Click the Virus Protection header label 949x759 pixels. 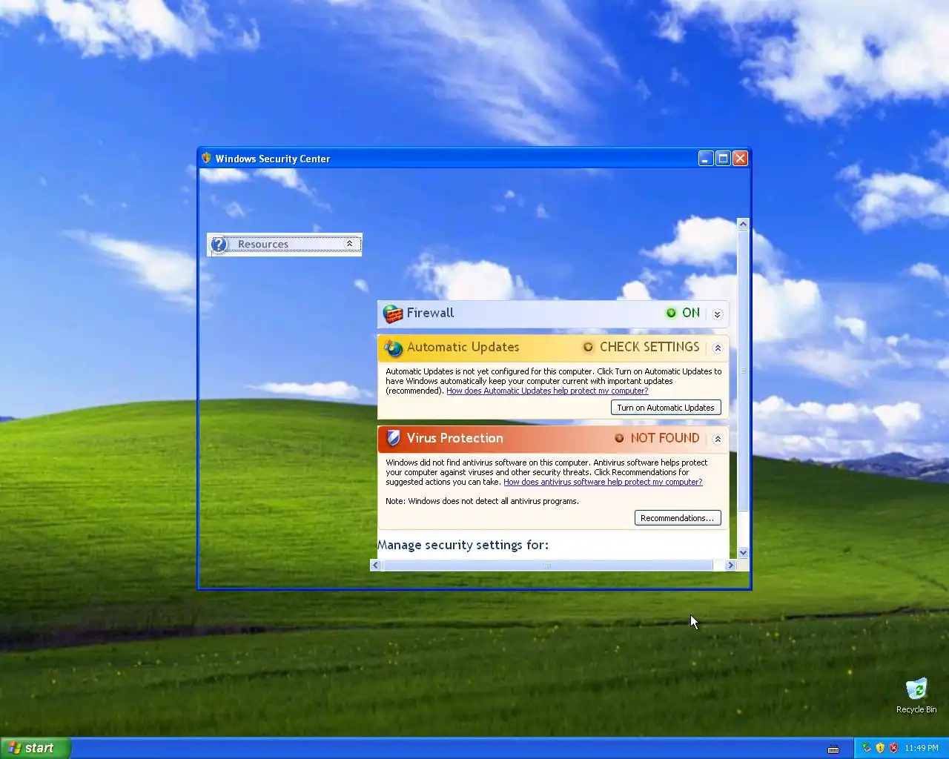pyautogui.click(x=454, y=438)
